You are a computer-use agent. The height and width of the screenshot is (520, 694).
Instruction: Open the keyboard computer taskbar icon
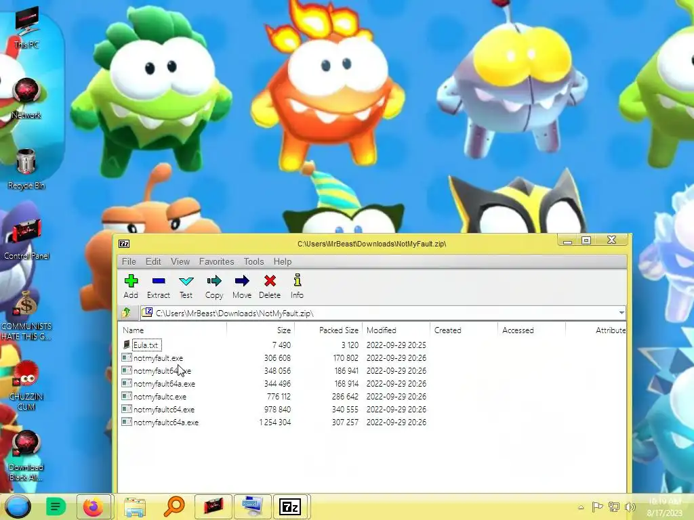click(252, 506)
